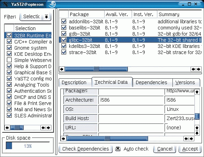
Task: Maximize the YaST2 window
Action: pos(189,4)
